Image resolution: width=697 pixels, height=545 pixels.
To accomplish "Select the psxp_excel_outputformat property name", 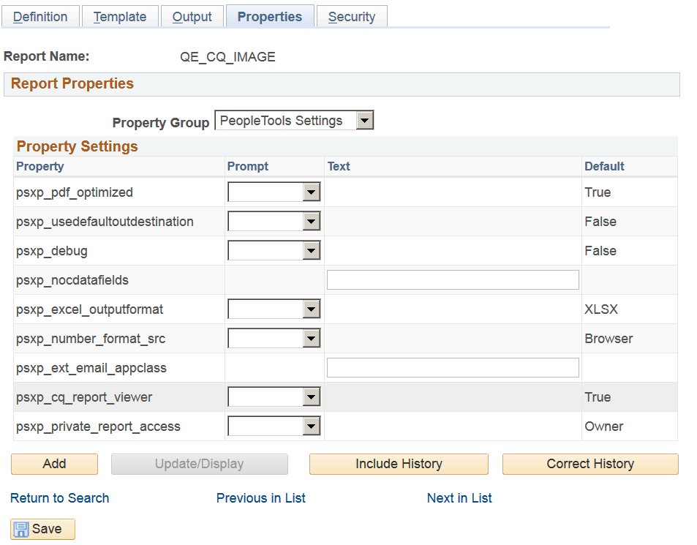I will tap(90, 309).
